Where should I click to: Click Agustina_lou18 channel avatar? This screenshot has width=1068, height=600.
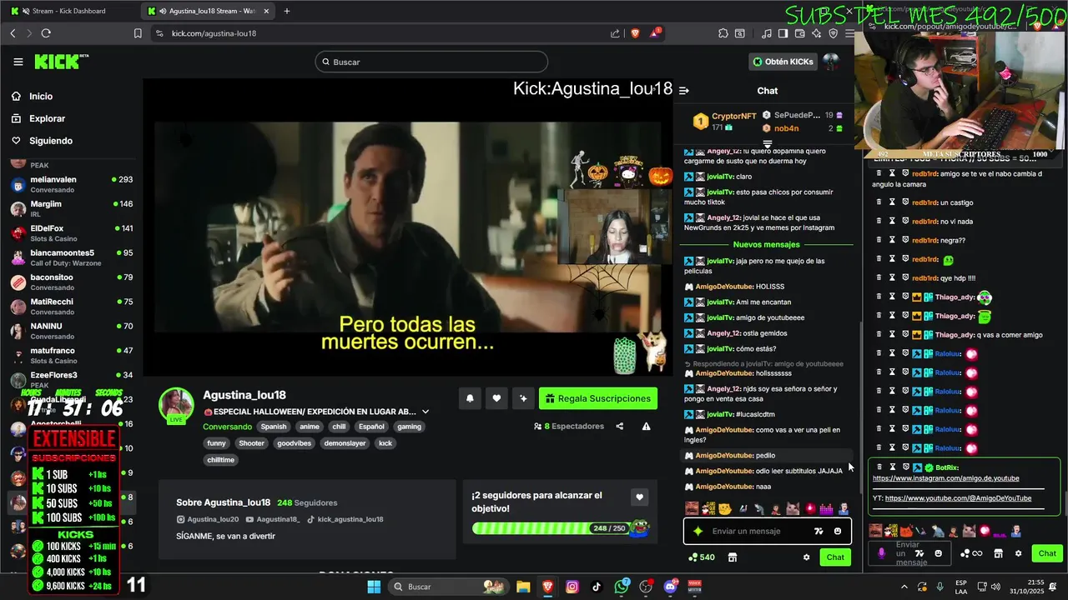click(x=176, y=404)
